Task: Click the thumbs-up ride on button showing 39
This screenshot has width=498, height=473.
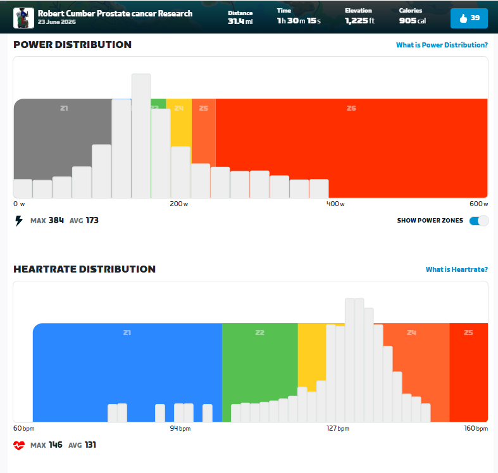Action: coord(469,18)
